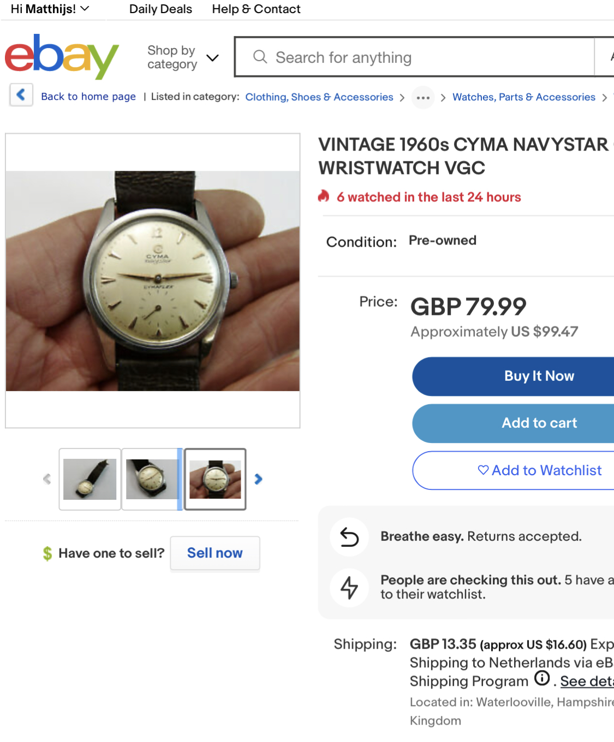The image size is (614, 742).
Task: Click the Sell now button
Action: click(x=214, y=553)
